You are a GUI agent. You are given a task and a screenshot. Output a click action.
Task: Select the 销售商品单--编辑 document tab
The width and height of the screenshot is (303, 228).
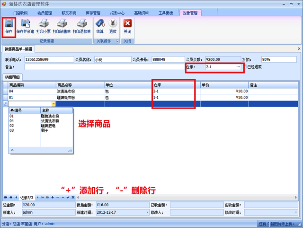tap(18, 49)
